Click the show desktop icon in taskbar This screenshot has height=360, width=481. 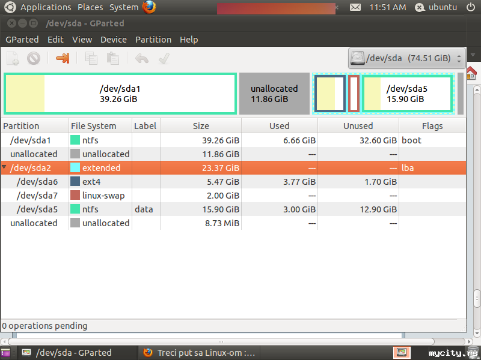[5, 353]
